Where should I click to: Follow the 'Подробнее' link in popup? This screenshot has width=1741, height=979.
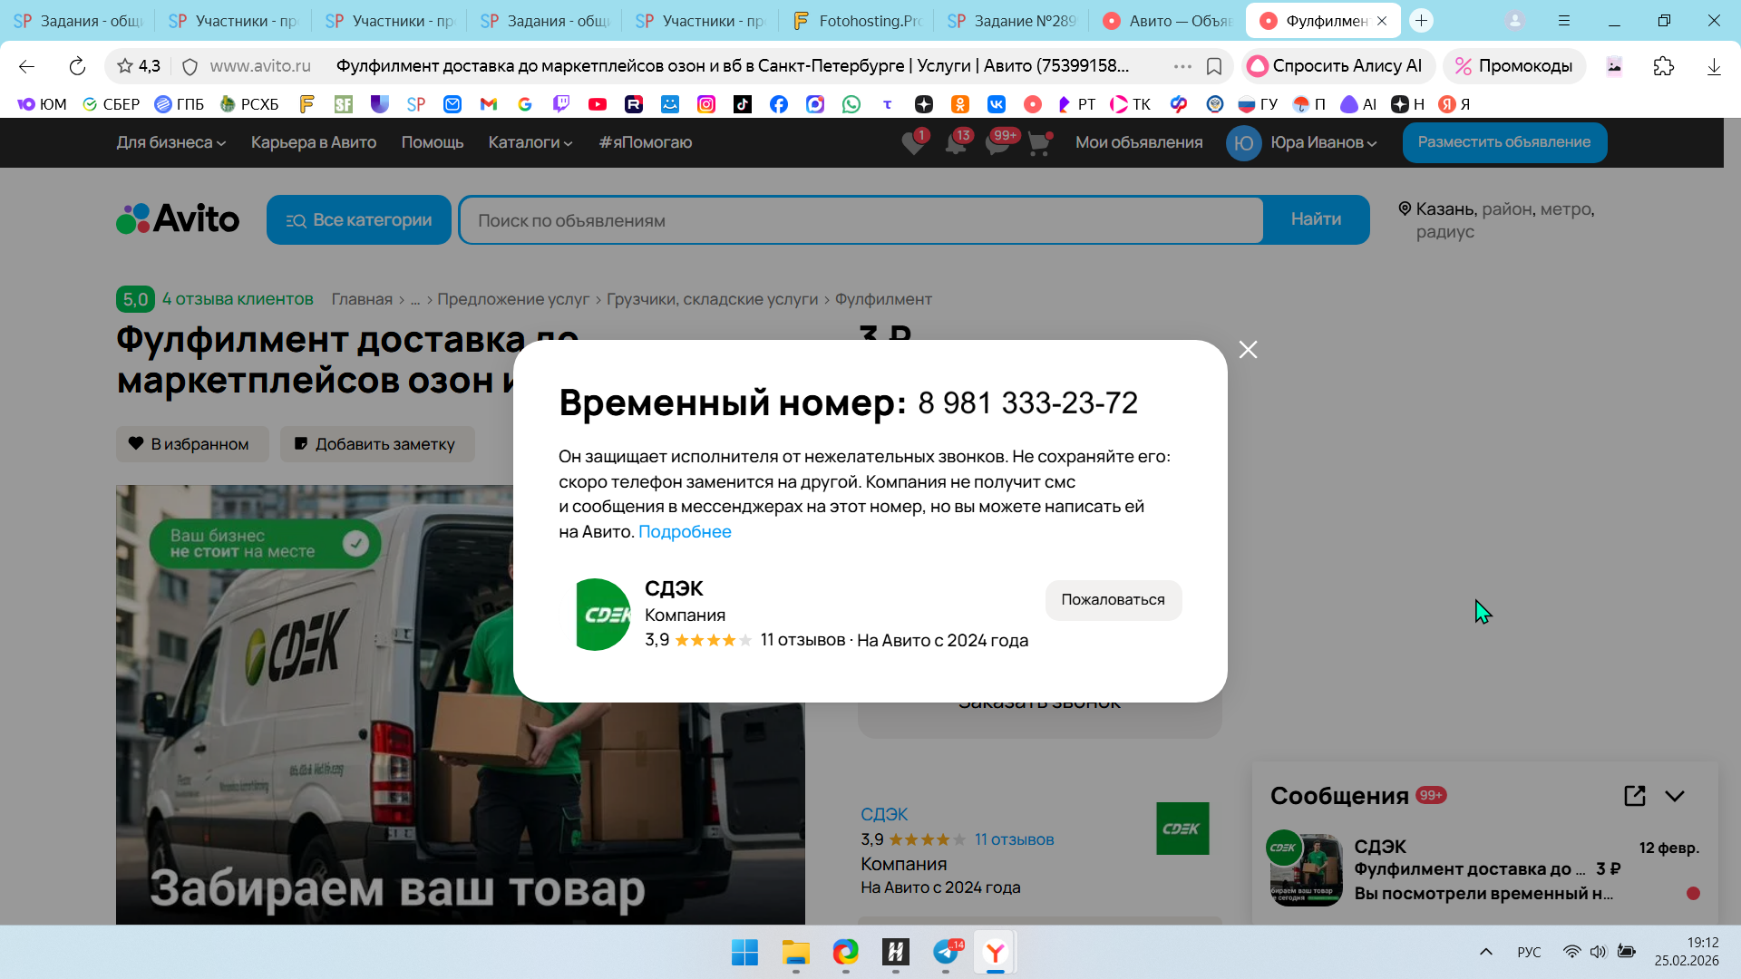point(685,532)
